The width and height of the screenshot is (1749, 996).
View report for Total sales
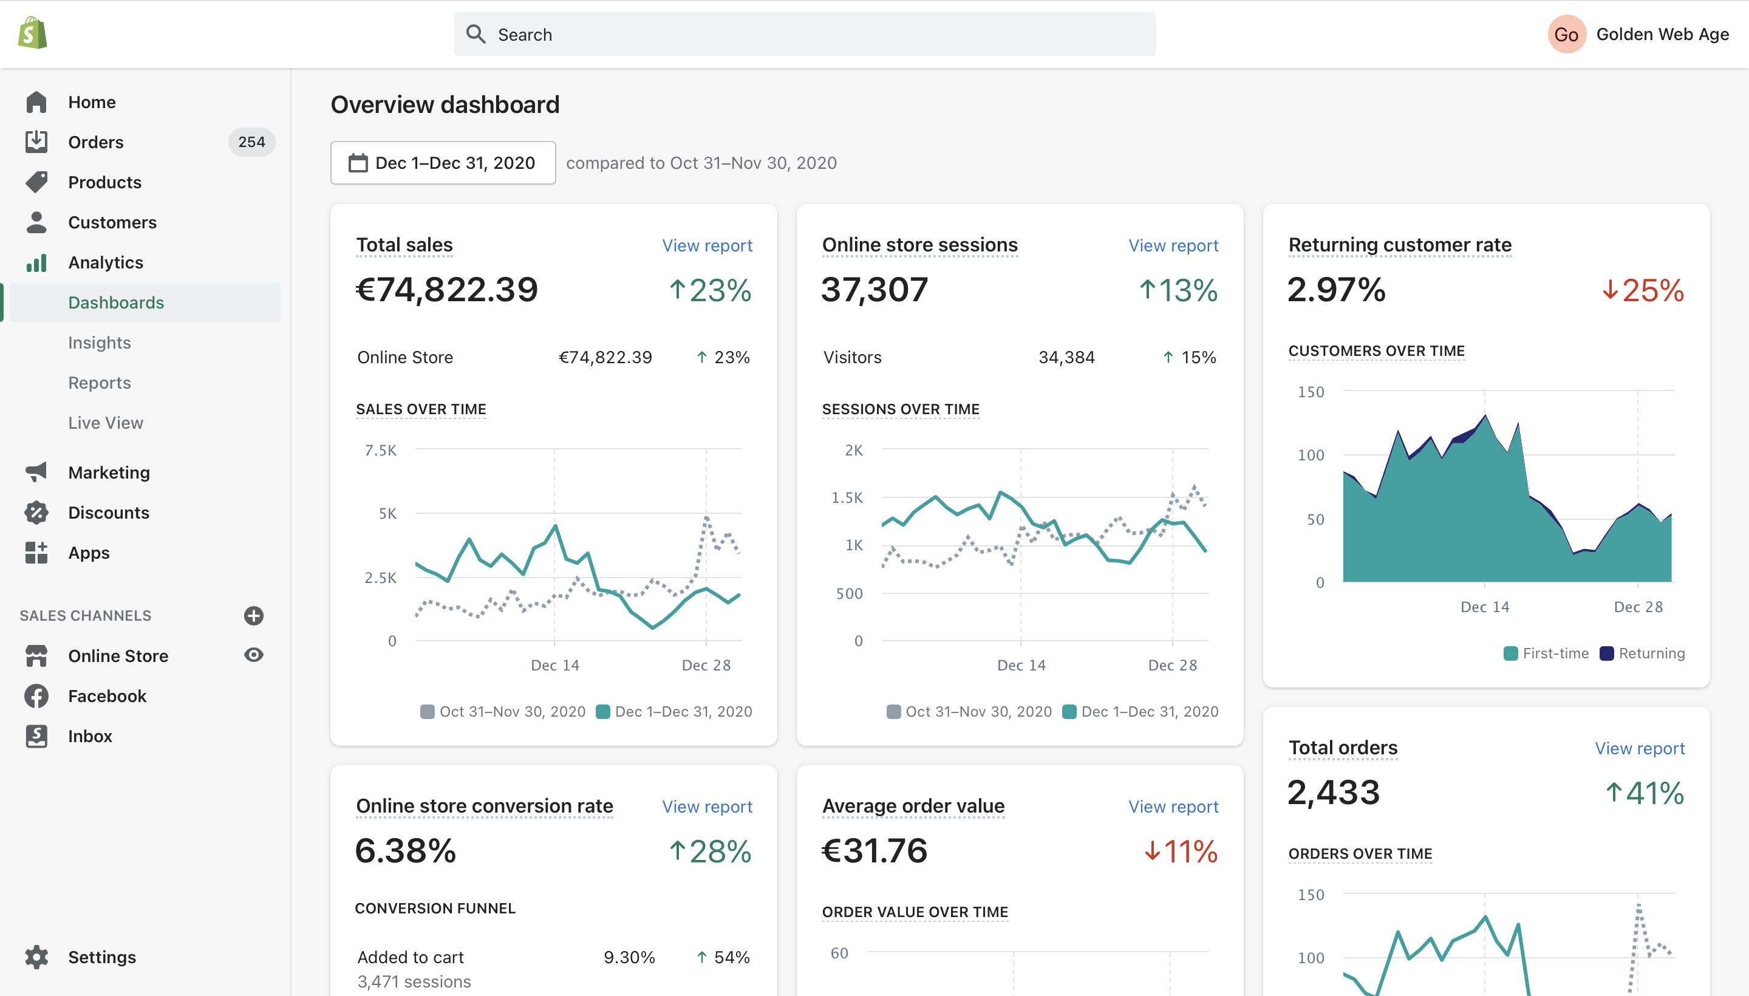[x=707, y=245]
